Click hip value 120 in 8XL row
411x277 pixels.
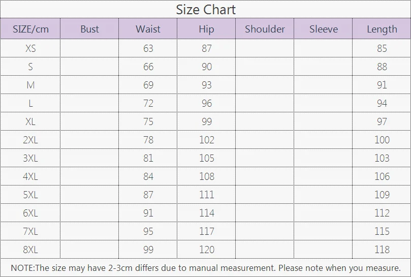207,250
